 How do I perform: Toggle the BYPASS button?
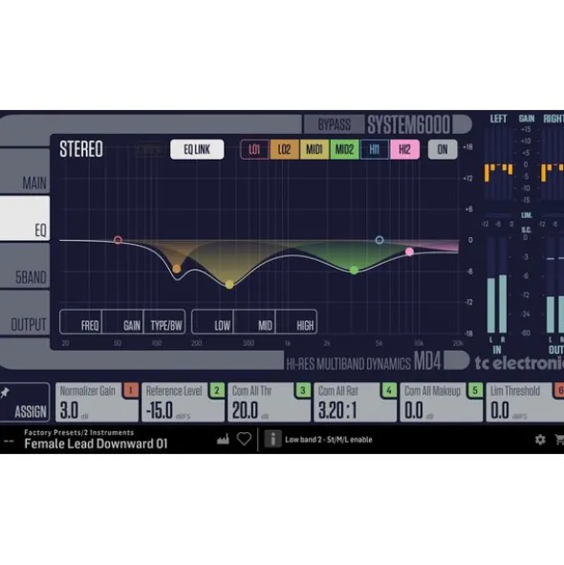(334, 124)
